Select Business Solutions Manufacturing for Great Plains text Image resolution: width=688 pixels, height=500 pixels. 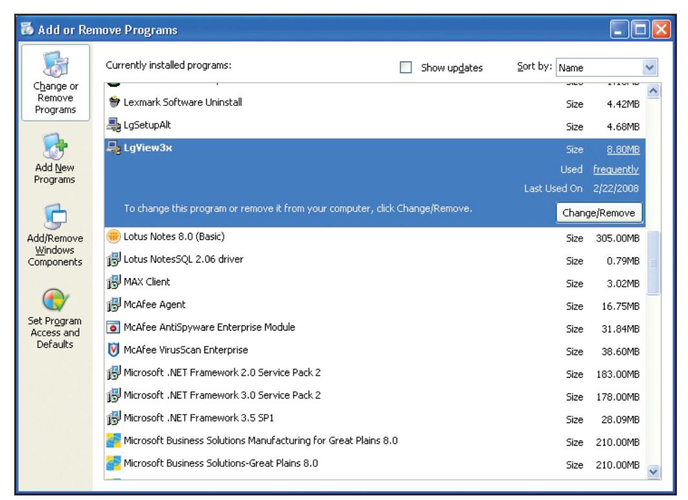[261, 440]
